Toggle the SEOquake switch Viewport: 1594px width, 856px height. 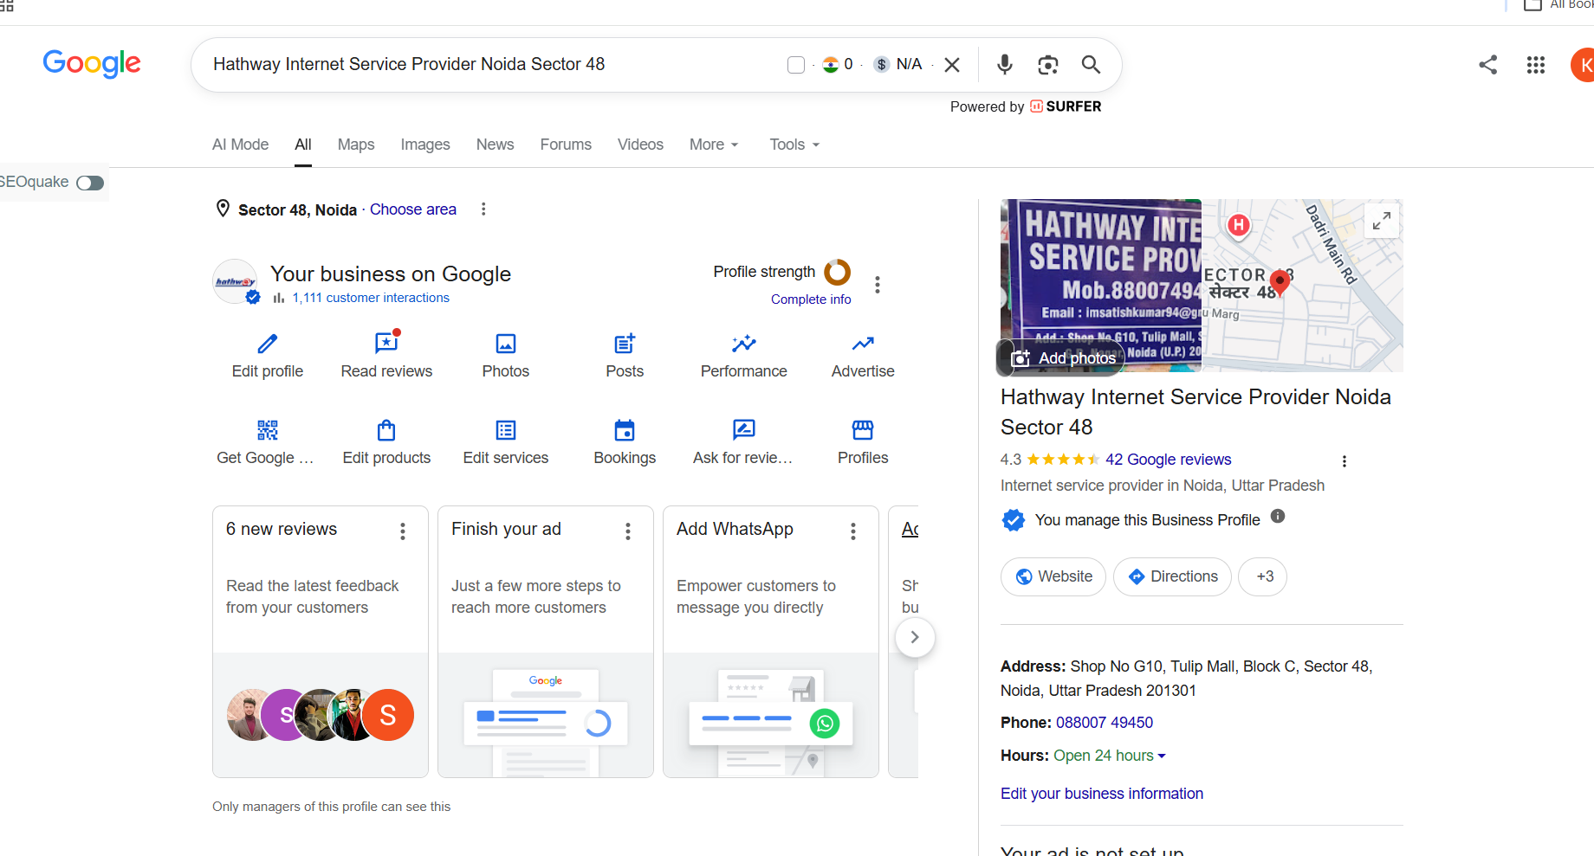[90, 183]
